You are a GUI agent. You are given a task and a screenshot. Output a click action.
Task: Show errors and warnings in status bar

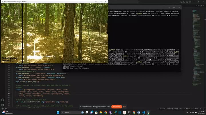tap(4, 108)
